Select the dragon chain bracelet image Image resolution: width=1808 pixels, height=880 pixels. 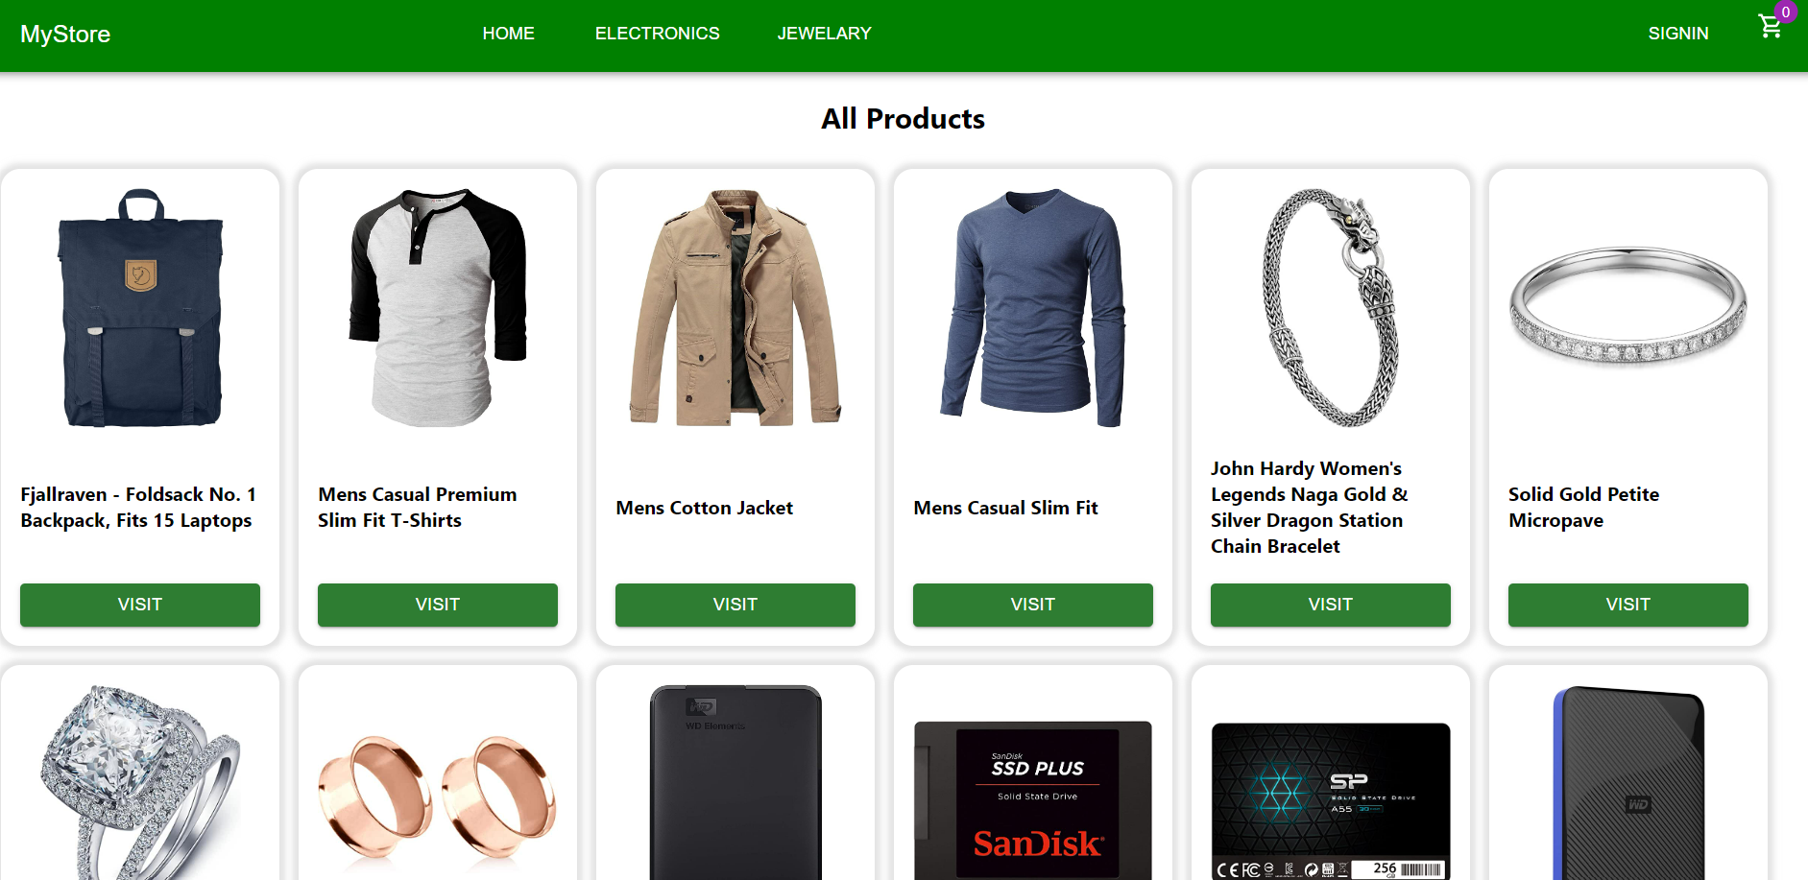(x=1331, y=308)
